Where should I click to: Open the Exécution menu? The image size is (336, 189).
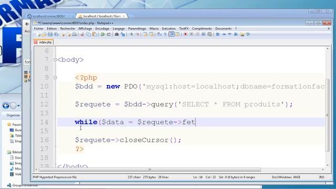[169, 28]
